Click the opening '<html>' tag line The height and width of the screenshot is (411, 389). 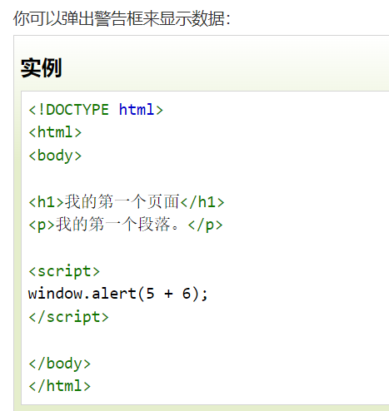(55, 132)
